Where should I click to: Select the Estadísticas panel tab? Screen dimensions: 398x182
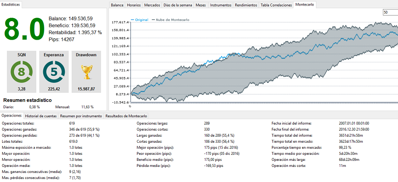[11, 4]
